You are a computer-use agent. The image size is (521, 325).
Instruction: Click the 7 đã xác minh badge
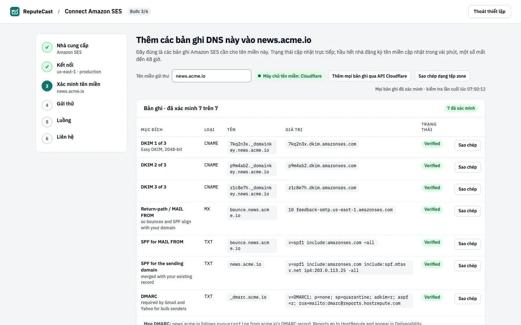[x=461, y=108]
